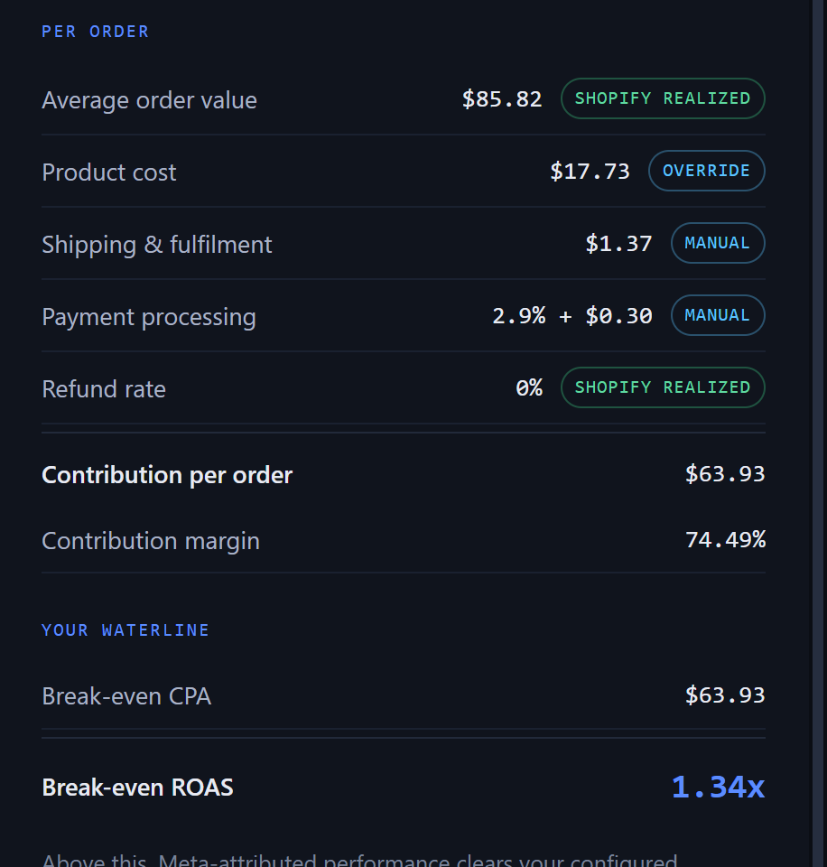Screen dimensions: 827x867
Task: Select the $85.82 average order value
Action: [502, 99]
